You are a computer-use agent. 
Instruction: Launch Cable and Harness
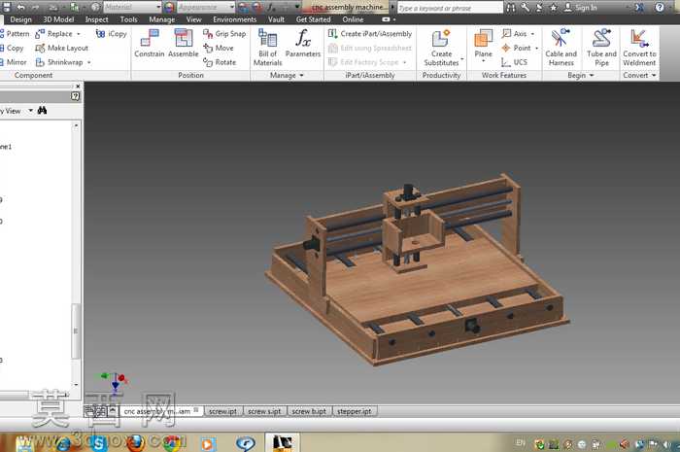pos(561,48)
